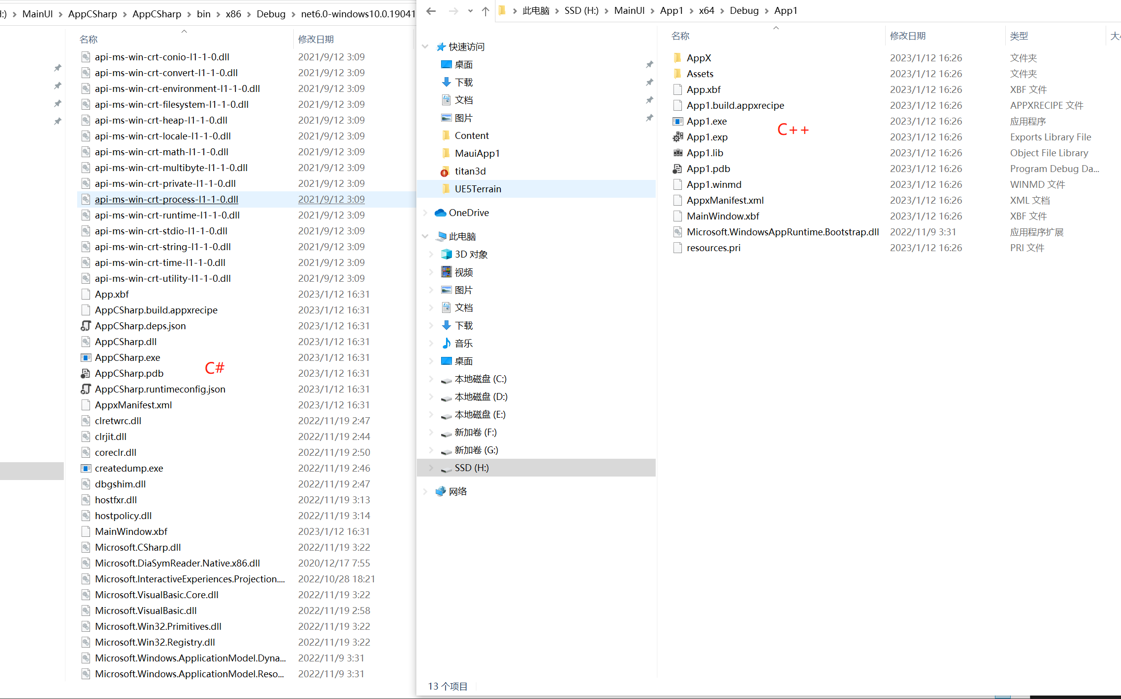This screenshot has width=1121, height=699.
Task: Click App1.exe application icon
Action: pos(678,121)
